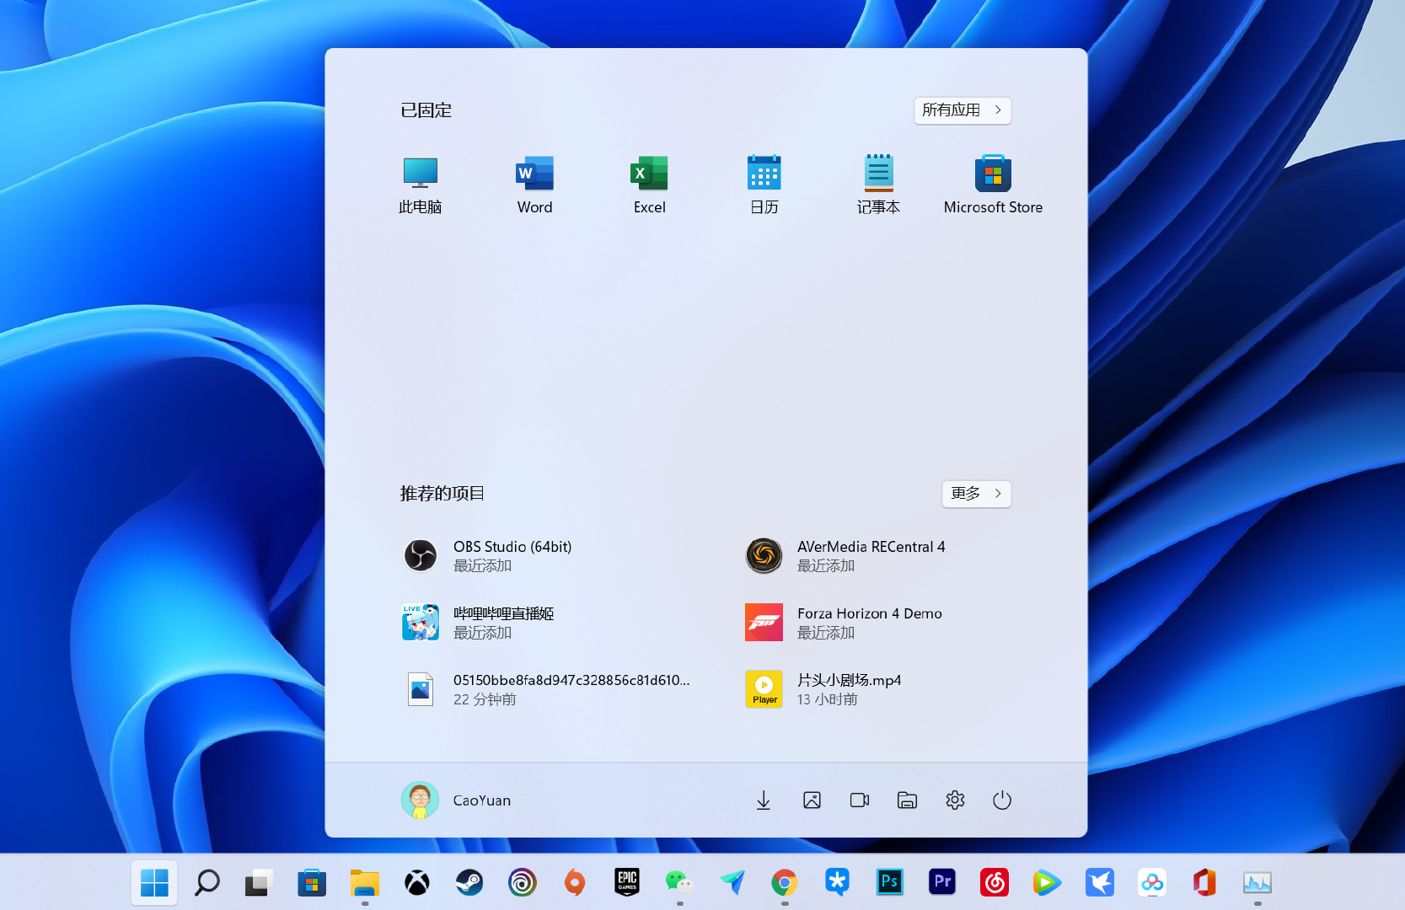Viewport: 1405px width, 910px height.
Task: Open 此电脑 from the Start menu
Action: click(x=419, y=184)
